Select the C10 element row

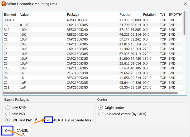pyautogui.click(x=93, y=68)
